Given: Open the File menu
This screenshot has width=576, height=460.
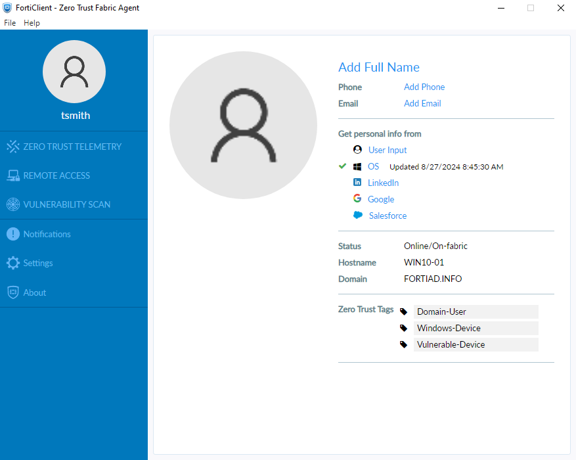Looking at the screenshot, I should pos(10,23).
